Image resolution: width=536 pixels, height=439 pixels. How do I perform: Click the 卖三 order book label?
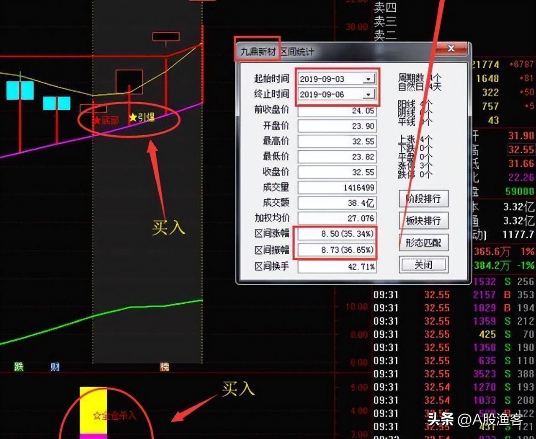point(385,21)
